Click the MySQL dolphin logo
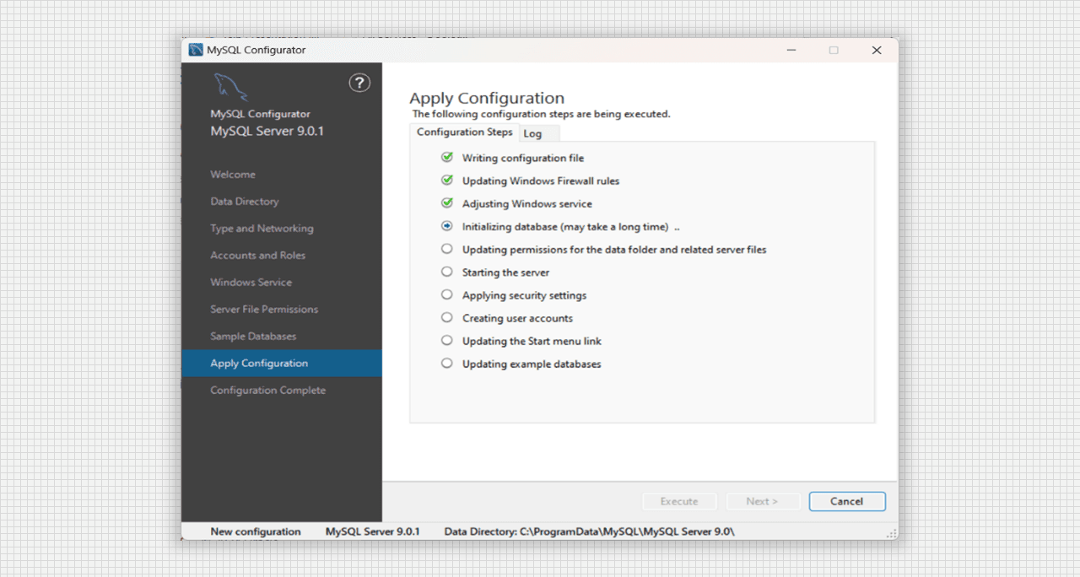This screenshot has height=577, width=1080. pos(229,87)
